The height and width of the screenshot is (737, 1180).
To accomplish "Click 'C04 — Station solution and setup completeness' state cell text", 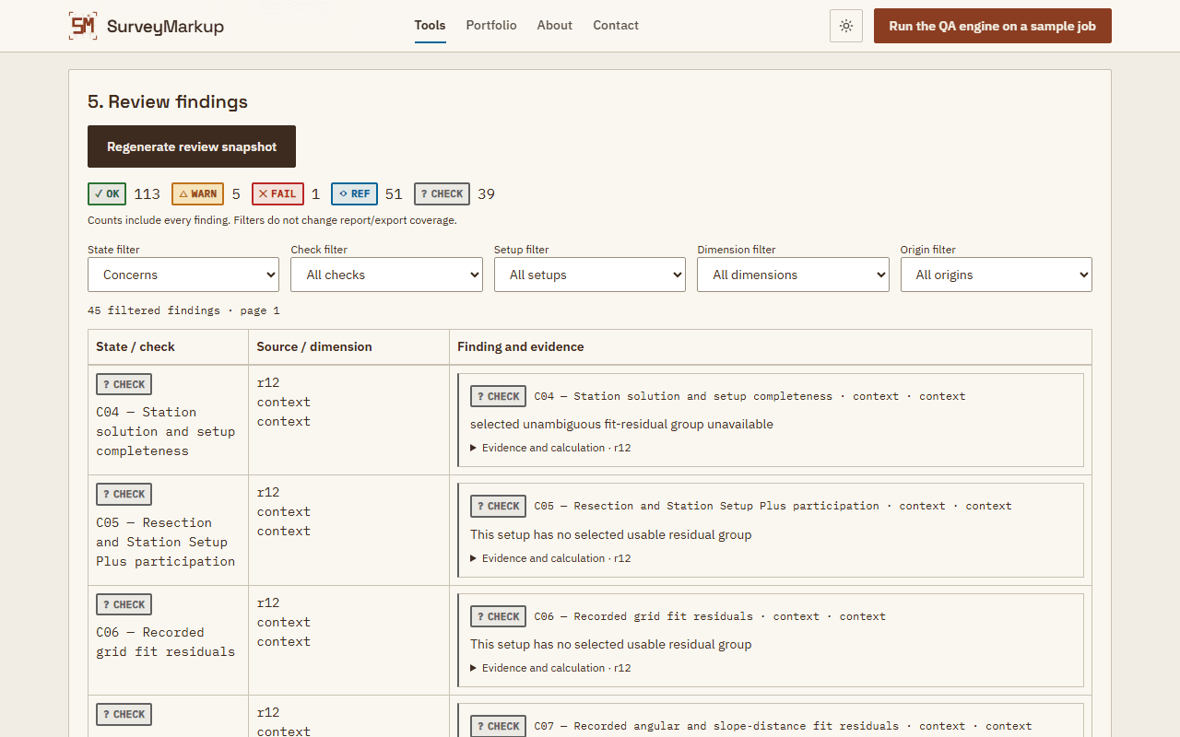I will point(166,431).
